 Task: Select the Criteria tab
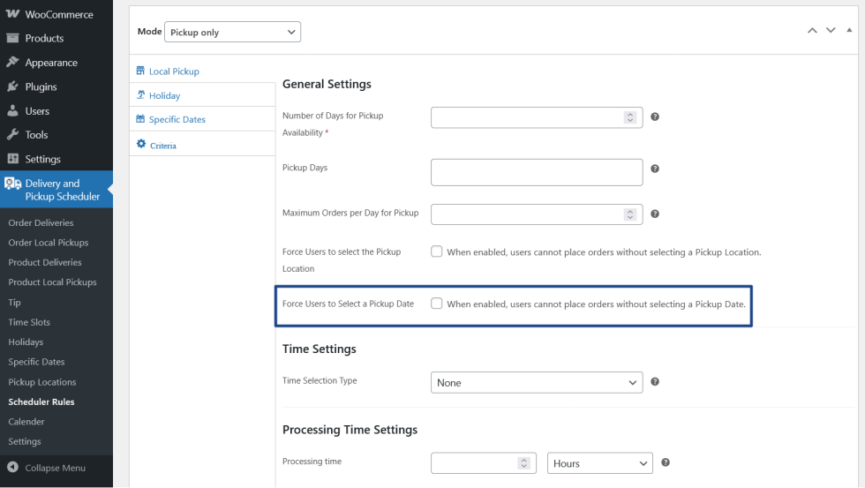[162, 145]
